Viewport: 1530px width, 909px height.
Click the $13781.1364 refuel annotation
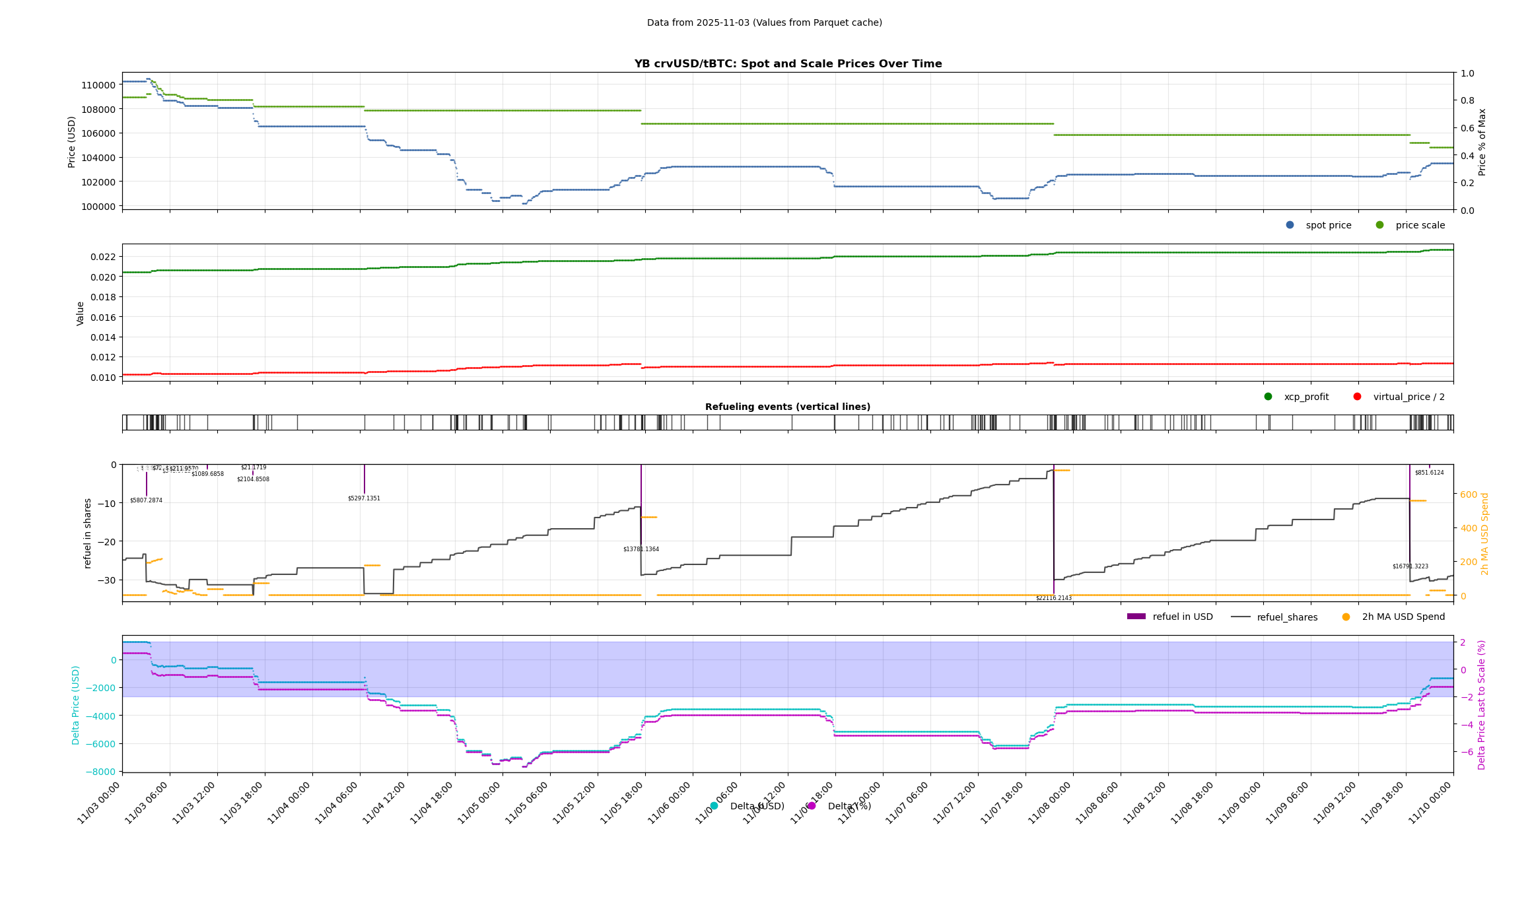[641, 549]
